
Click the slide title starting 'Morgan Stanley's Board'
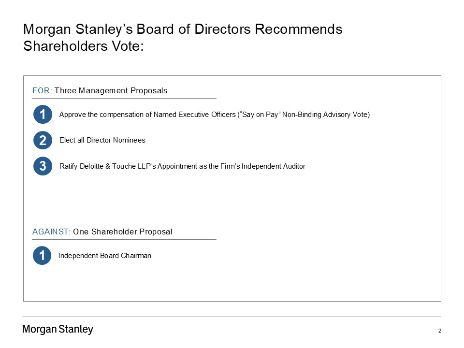point(183,29)
